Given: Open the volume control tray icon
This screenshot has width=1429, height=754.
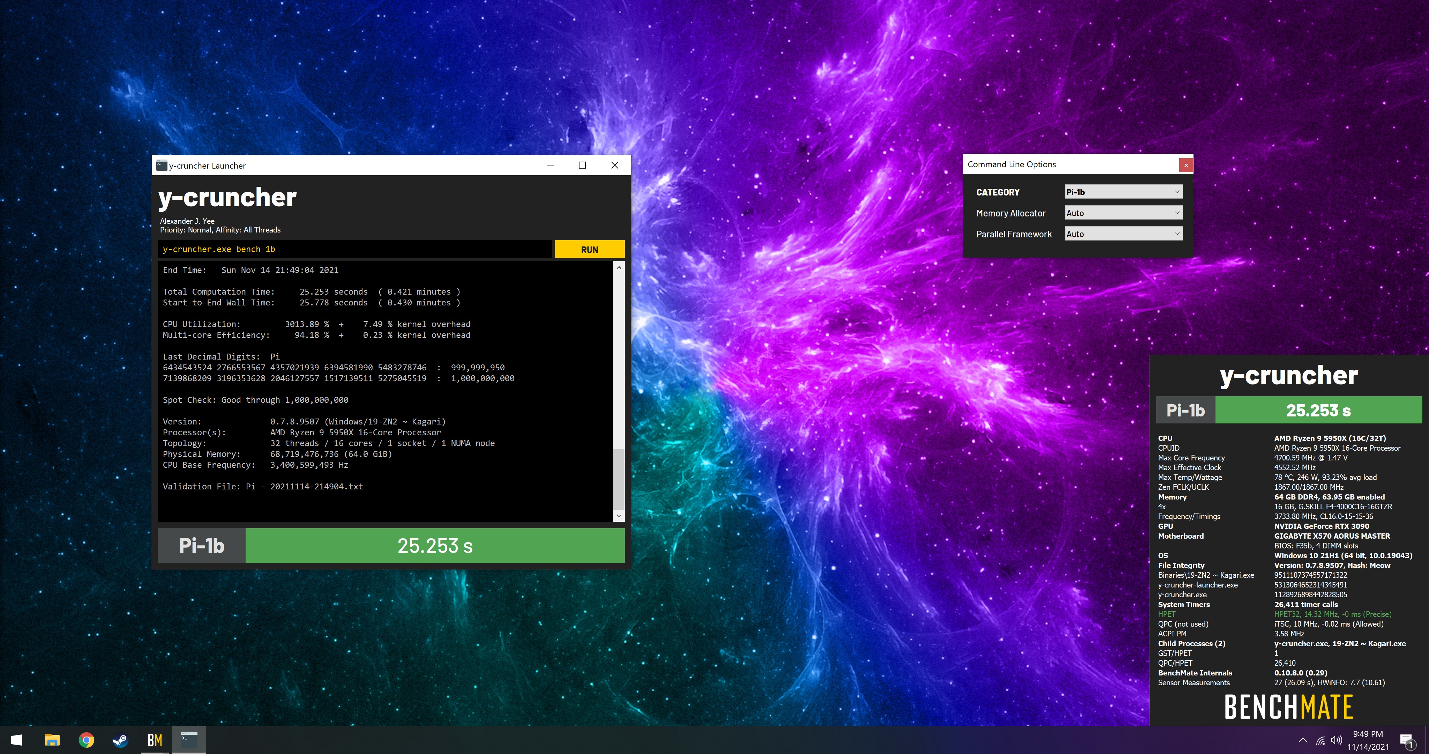Looking at the screenshot, I should click(x=1336, y=740).
